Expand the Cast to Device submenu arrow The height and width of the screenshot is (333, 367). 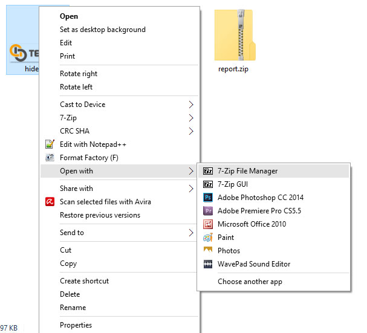(x=191, y=105)
